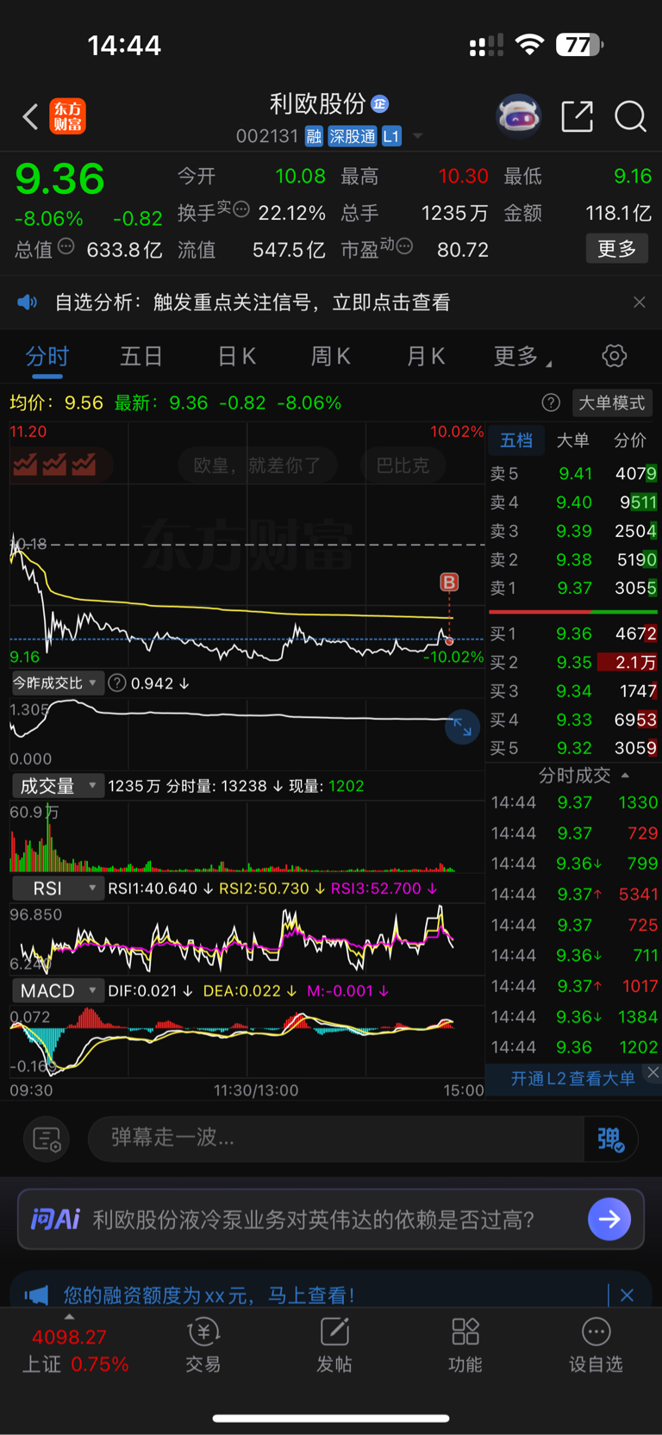This screenshot has width=662, height=1435.
Task: Toggle the 弹 bullet comment switch
Action: tap(611, 1139)
